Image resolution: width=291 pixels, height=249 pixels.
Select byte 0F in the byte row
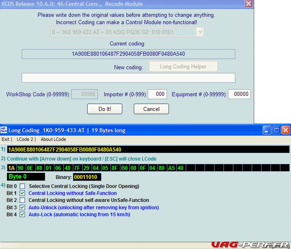144,168
